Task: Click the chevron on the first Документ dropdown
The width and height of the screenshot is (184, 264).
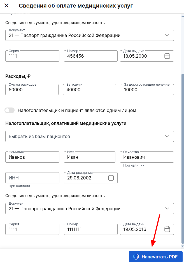Action: (167, 35)
